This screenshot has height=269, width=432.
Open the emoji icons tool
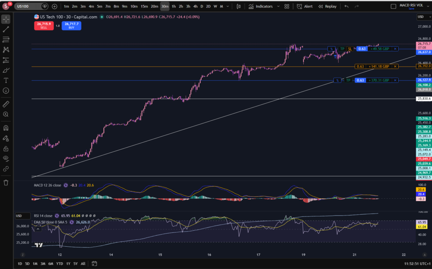(x=6, y=91)
